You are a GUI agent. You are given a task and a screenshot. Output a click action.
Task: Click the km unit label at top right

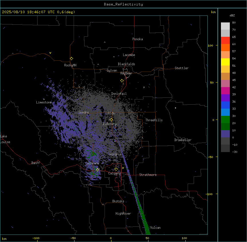click(213, 12)
